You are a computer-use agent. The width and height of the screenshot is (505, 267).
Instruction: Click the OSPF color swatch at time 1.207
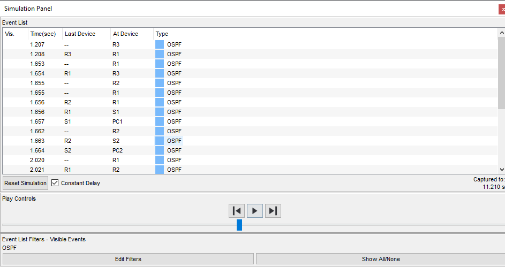point(160,44)
